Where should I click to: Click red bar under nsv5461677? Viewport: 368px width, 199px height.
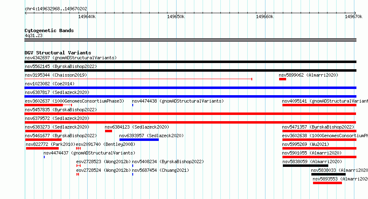(x=43, y=140)
